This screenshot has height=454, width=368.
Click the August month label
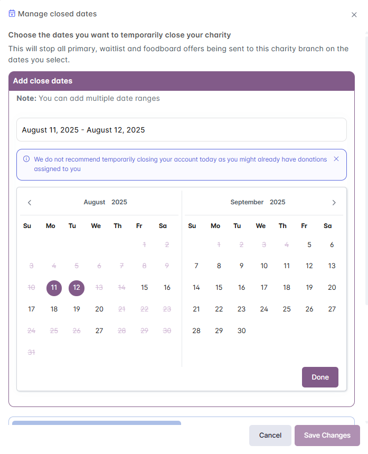click(x=95, y=202)
